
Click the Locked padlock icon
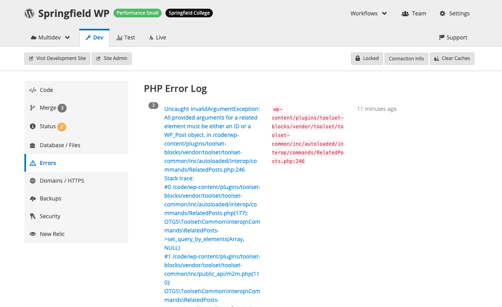tap(358, 58)
